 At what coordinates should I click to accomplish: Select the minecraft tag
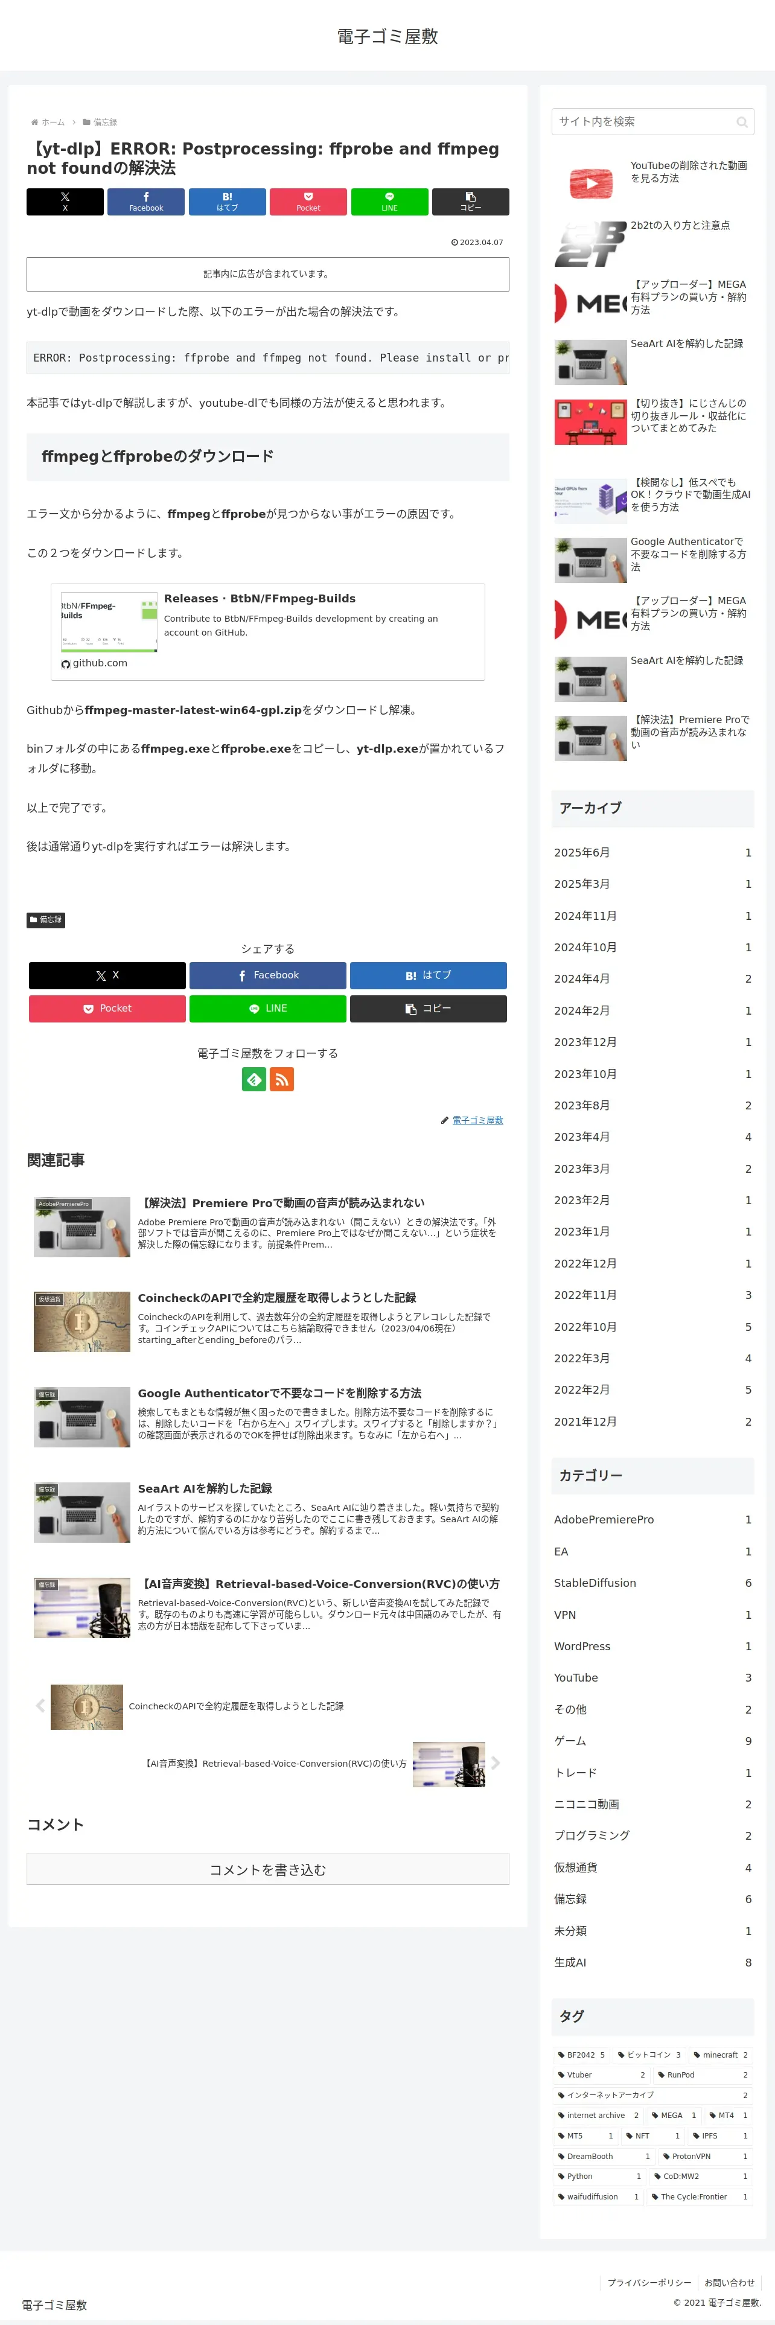click(721, 2055)
